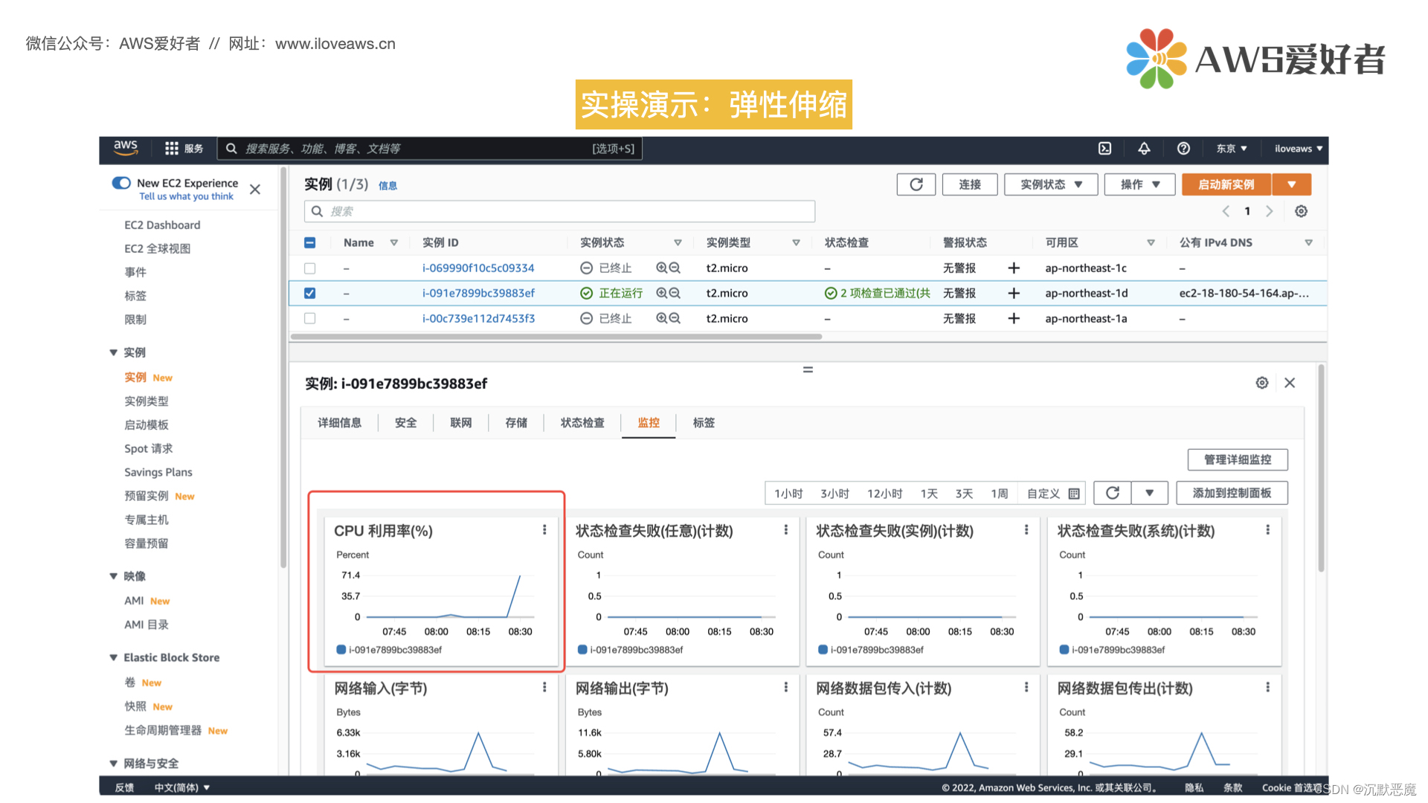This screenshot has width=1428, height=803.
Task: Select the 1 week time range
Action: (1000, 494)
